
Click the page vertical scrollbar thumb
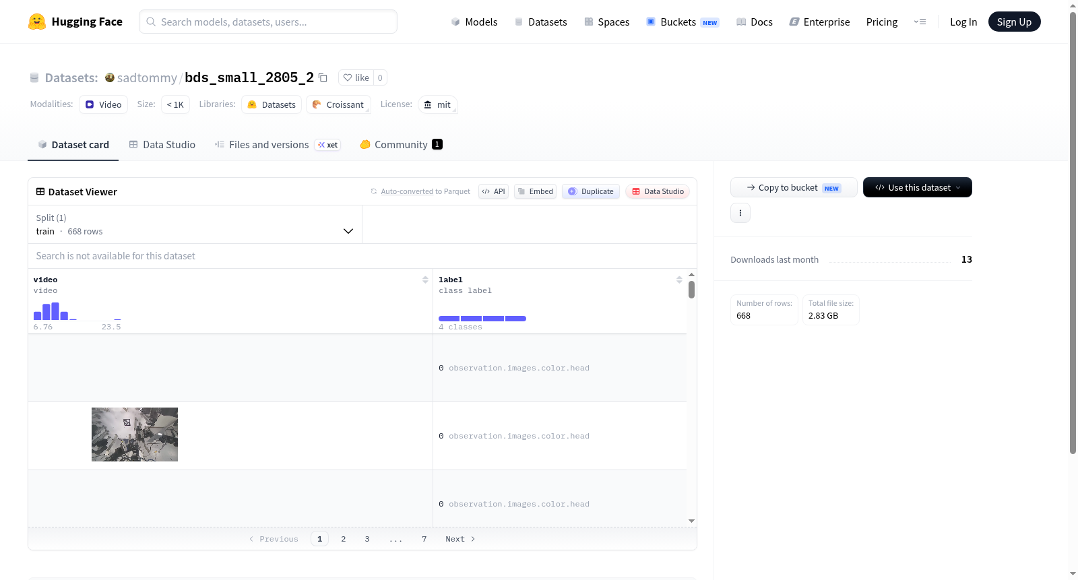pos(1073,232)
